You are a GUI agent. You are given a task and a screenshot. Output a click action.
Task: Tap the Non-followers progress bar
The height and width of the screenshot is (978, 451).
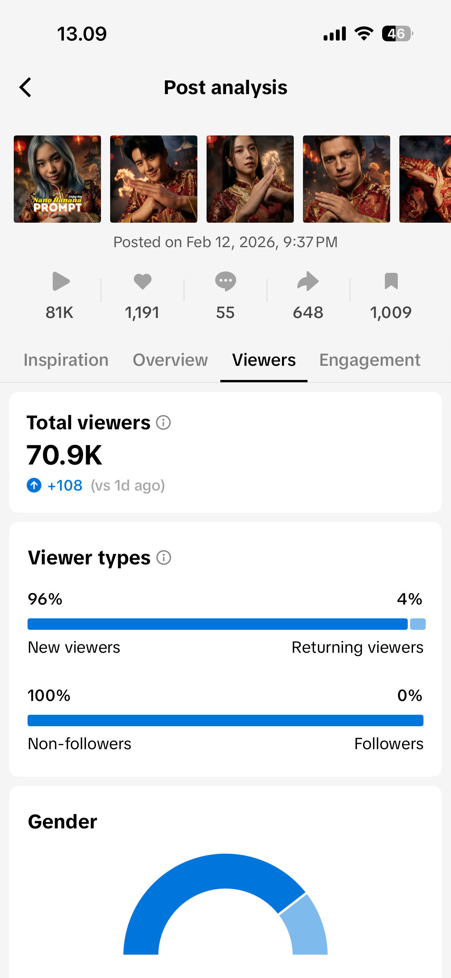pos(225,720)
